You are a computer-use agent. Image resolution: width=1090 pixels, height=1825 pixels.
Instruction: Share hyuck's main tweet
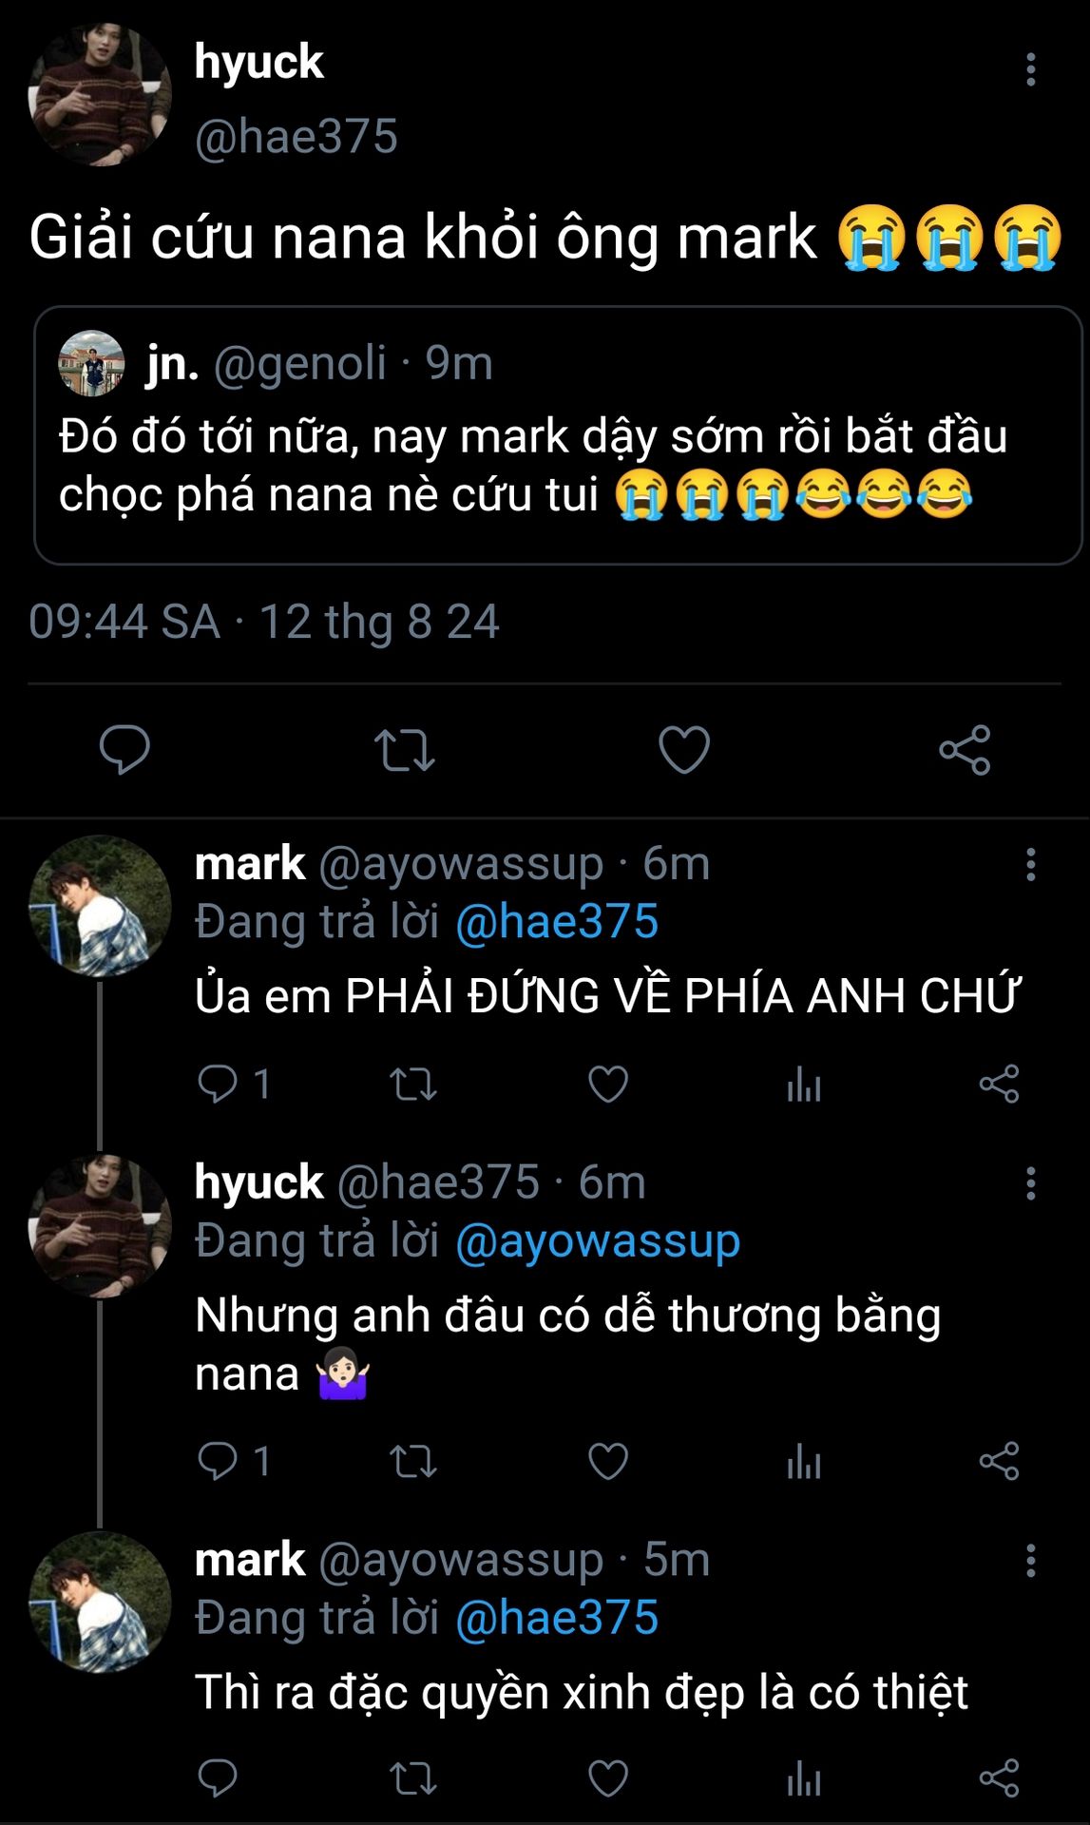click(965, 750)
